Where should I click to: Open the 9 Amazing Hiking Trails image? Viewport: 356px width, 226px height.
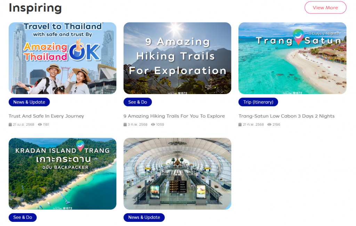[x=177, y=58]
